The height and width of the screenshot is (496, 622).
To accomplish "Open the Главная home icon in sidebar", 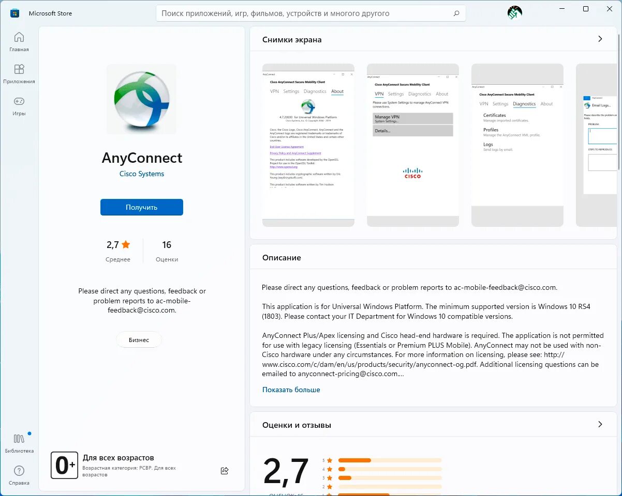I will coord(19,42).
